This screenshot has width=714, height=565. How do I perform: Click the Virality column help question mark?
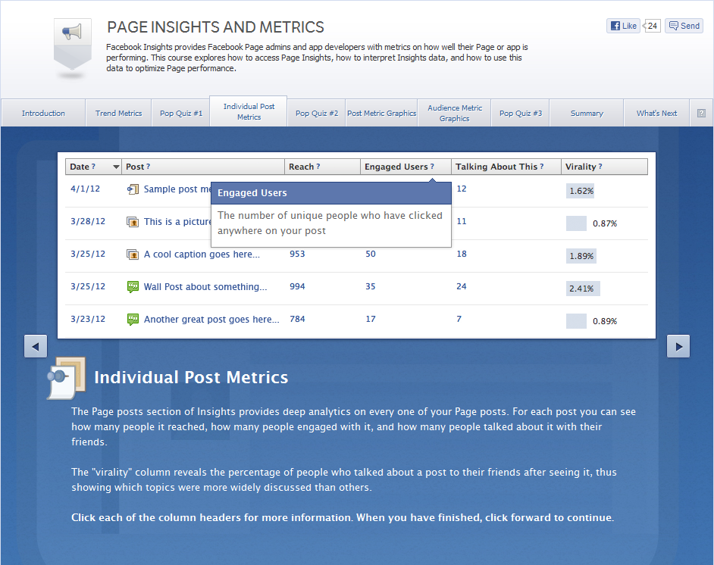click(600, 167)
